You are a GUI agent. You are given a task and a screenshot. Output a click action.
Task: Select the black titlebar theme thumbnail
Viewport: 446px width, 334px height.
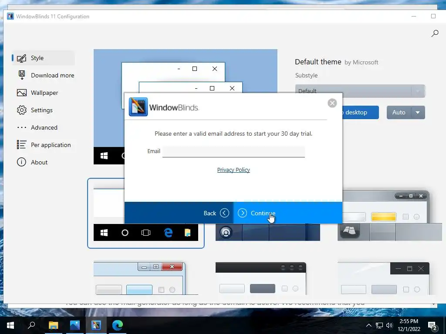261,278
